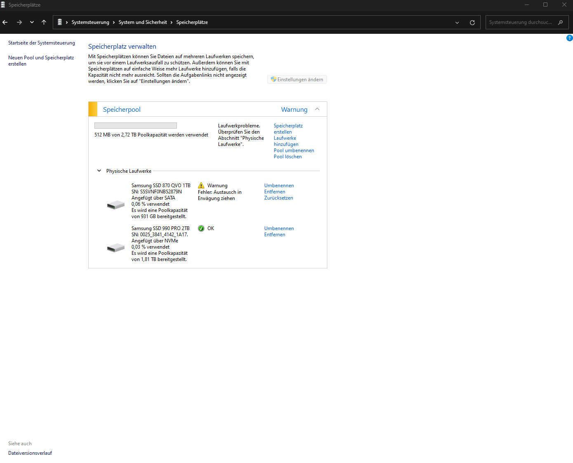Click the Samsung SSD 870 QVO drive icon
573x463 pixels.
click(116, 204)
